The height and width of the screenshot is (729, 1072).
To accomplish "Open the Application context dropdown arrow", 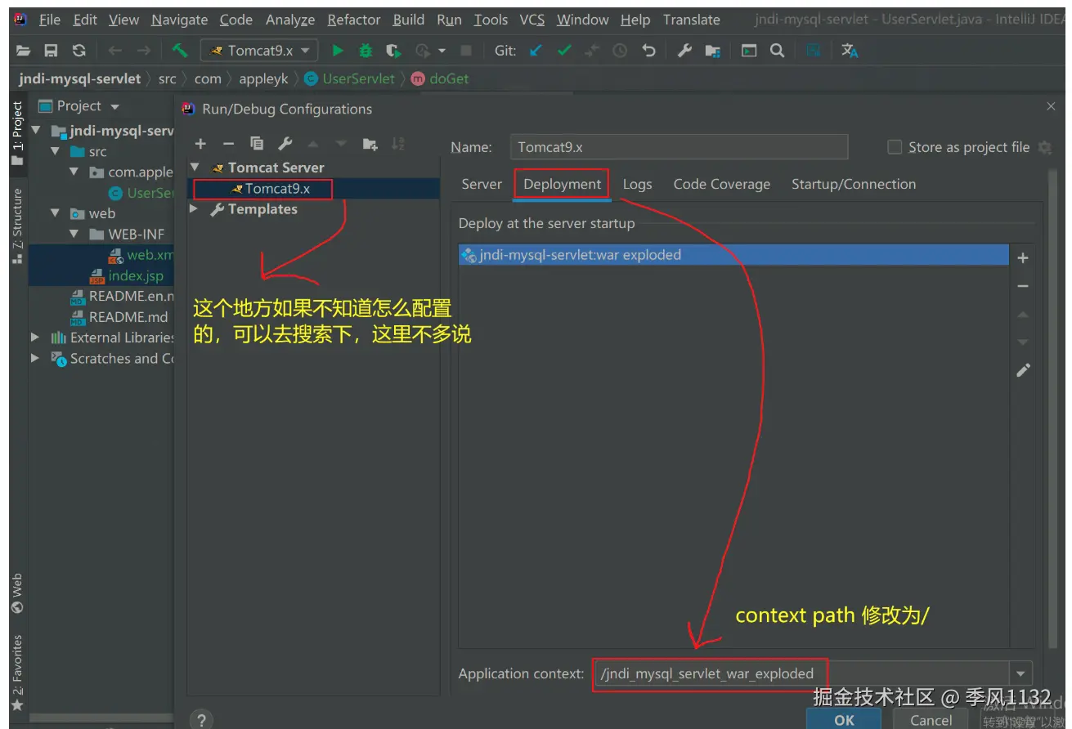I will (1020, 674).
